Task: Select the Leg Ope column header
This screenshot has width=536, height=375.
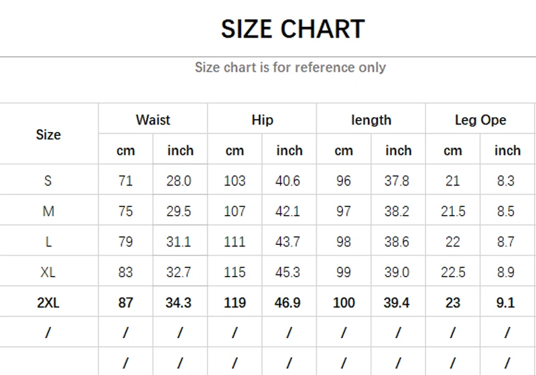Action: click(x=480, y=120)
